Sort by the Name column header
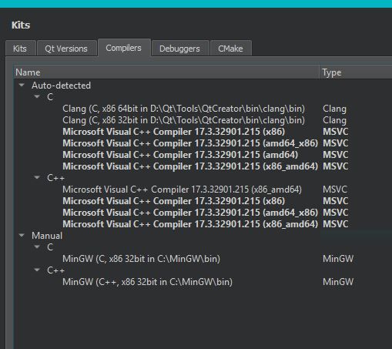 166,72
